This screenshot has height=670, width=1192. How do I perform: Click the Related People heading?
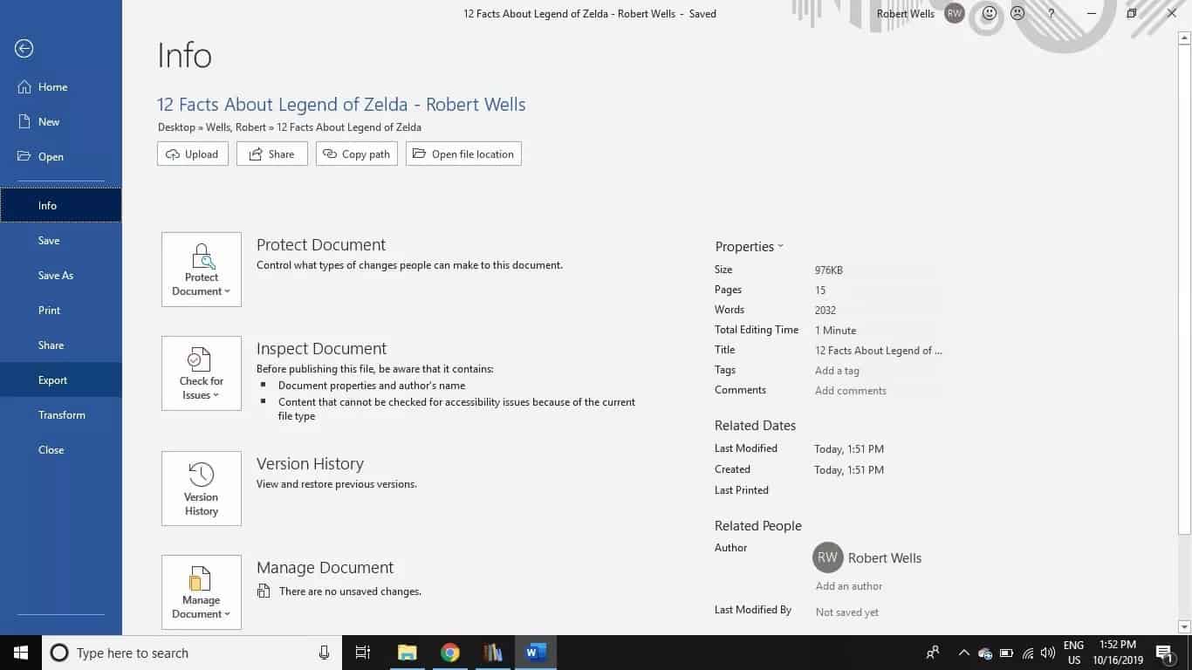click(758, 526)
